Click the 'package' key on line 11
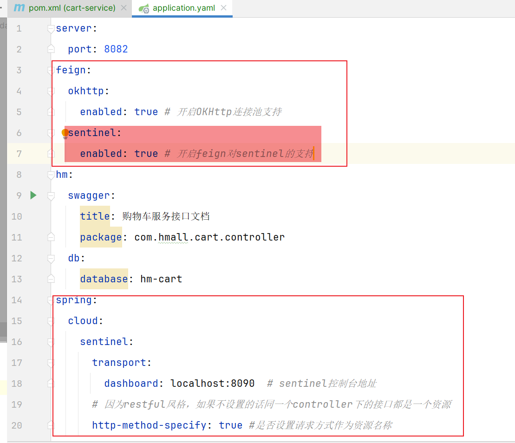The height and width of the screenshot is (443, 515). (101, 237)
